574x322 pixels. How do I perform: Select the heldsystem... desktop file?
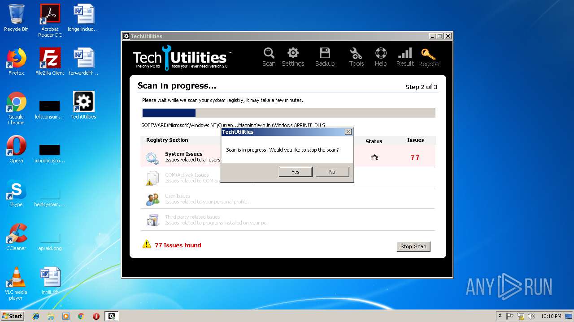point(50,197)
